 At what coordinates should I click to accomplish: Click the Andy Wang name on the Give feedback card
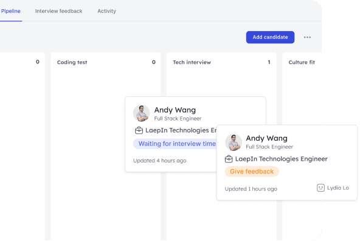(x=266, y=138)
